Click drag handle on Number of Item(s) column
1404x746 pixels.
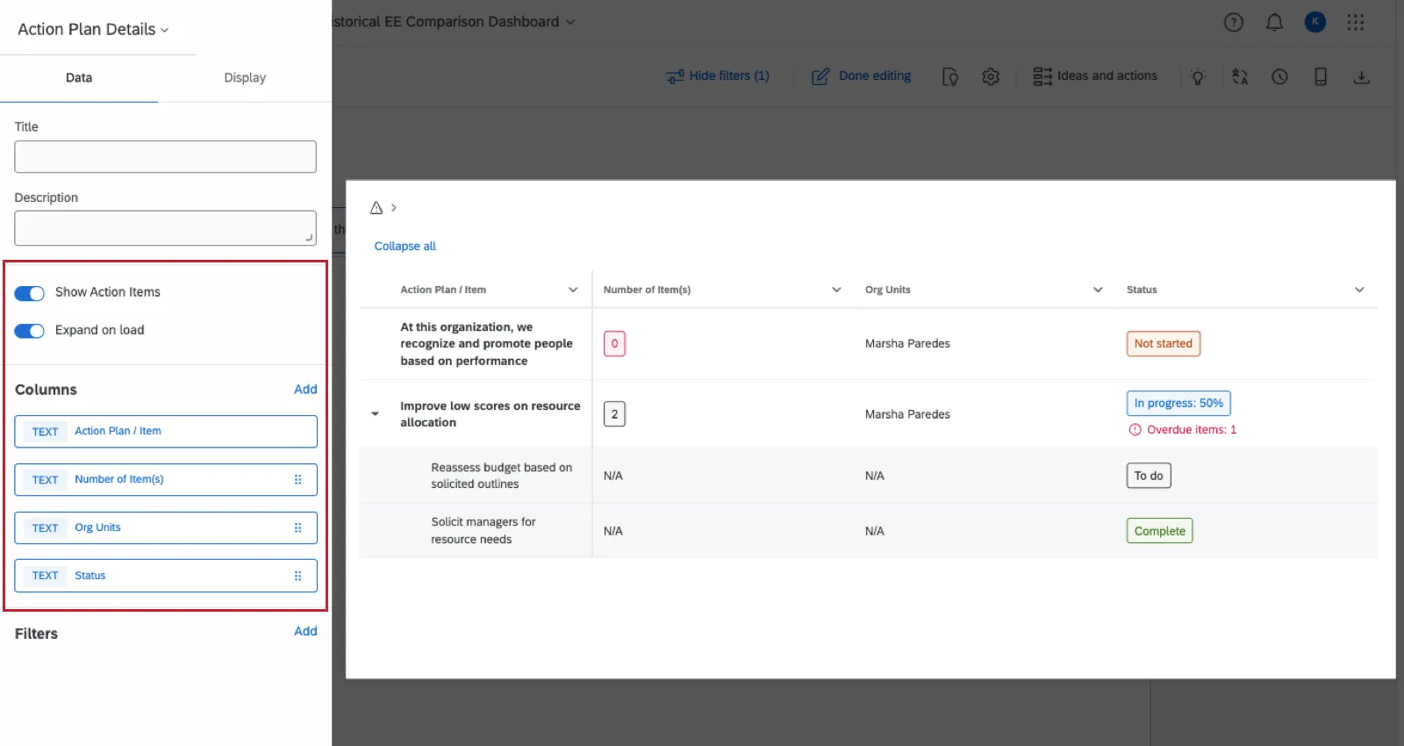pyautogui.click(x=298, y=480)
